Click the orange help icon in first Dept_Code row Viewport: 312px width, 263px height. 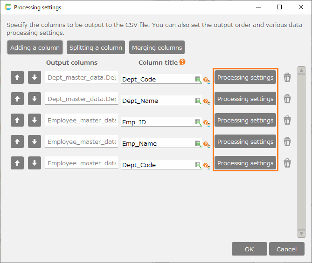[206, 80]
